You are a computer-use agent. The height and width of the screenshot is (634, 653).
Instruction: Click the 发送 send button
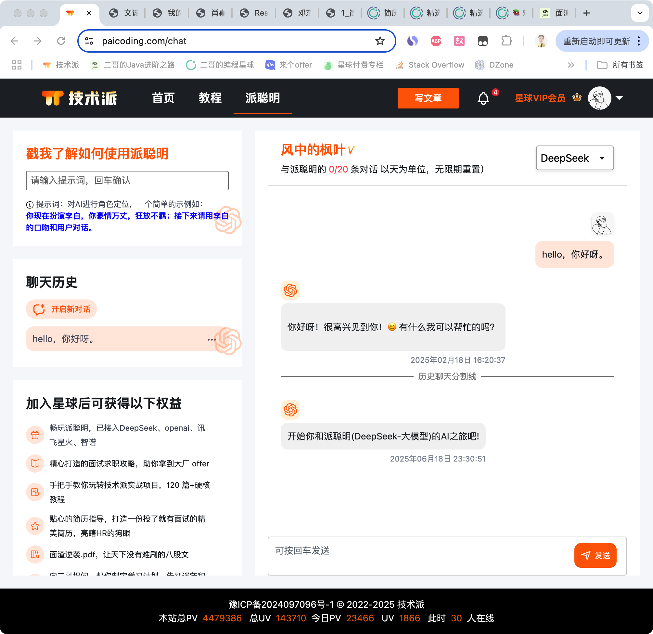tap(595, 555)
